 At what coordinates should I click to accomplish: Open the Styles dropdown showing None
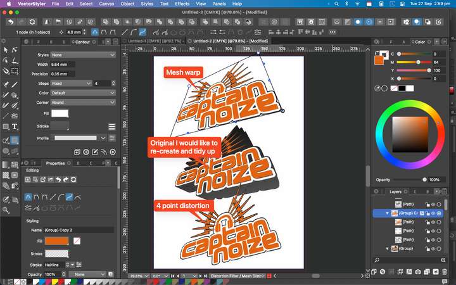(83, 54)
